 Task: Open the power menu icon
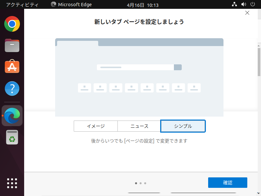coord(253,4)
